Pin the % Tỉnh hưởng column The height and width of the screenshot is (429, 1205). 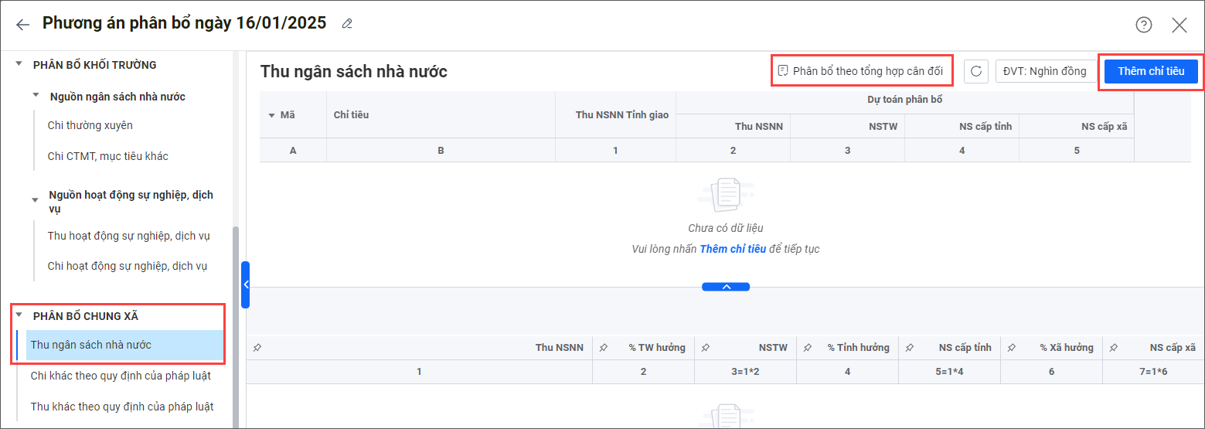click(x=807, y=348)
